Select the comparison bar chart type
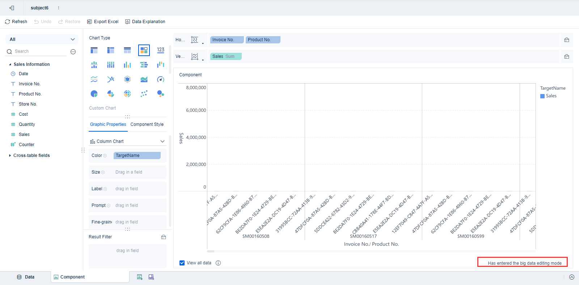Image resolution: width=579 pixels, height=285 pixels. coord(144,65)
